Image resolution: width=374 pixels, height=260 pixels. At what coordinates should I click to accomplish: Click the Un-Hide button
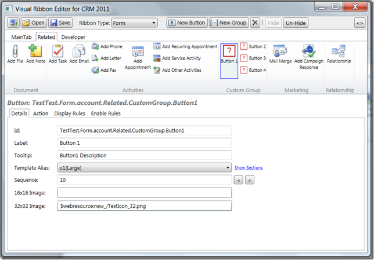click(296, 23)
